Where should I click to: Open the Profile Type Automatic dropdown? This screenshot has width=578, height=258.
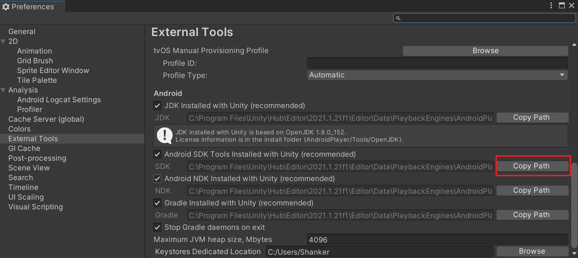click(x=438, y=75)
